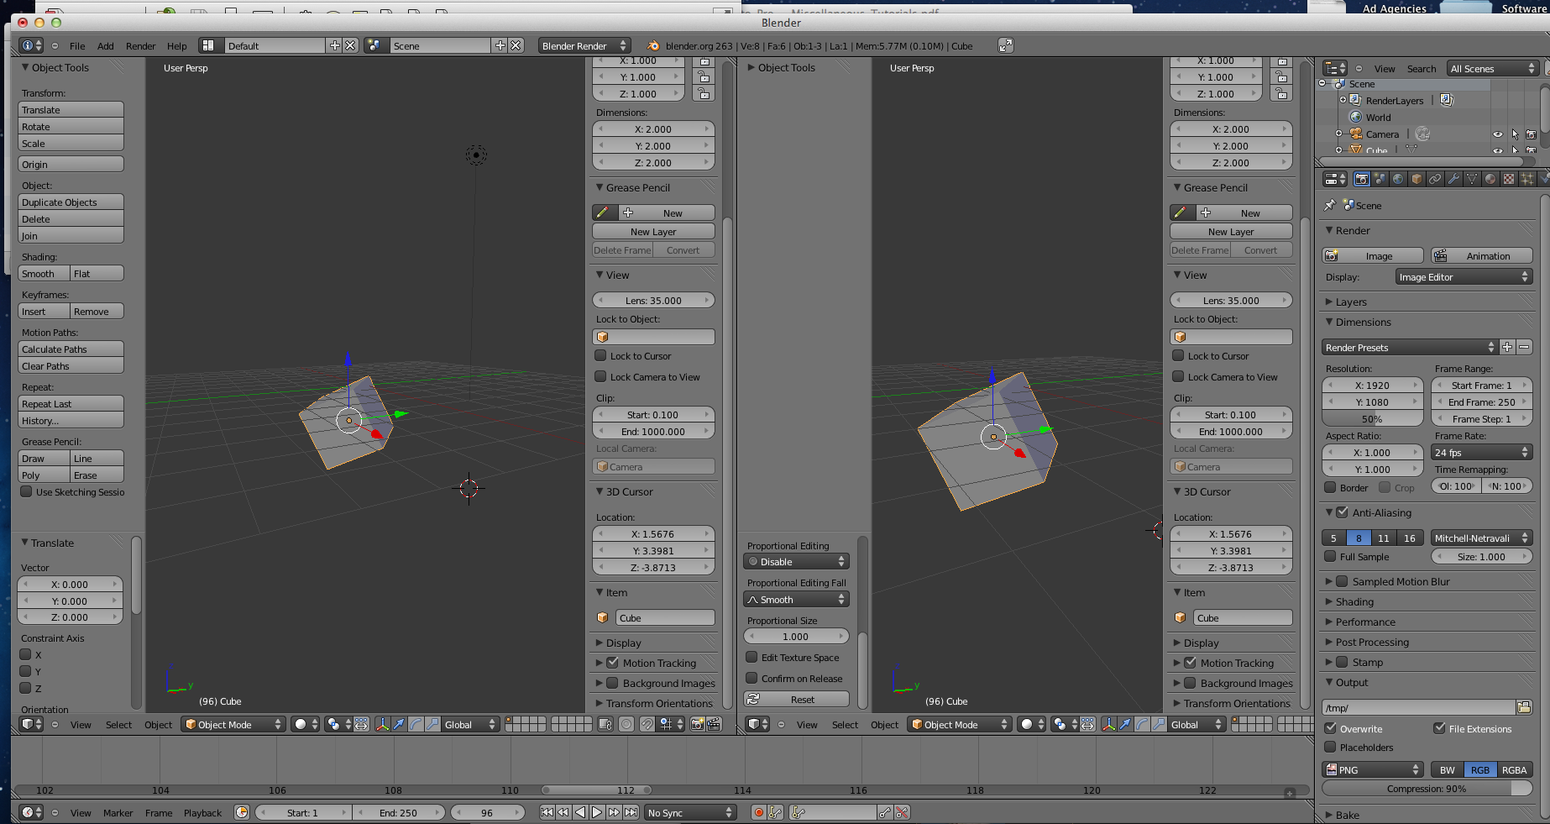Adjust the Compression 90% slider
1550x824 pixels.
pos(1427,788)
